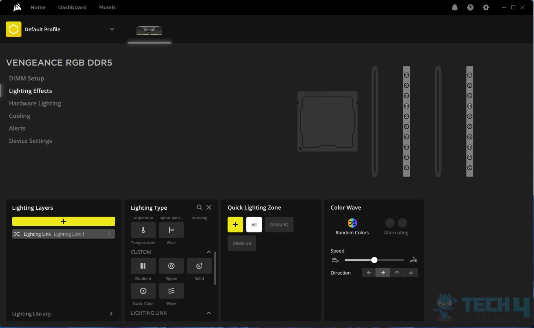Image resolution: width=534 pixels, height=328 pixels.
Task: Click the yellow Default Profile icon
Action: point(14,29)
